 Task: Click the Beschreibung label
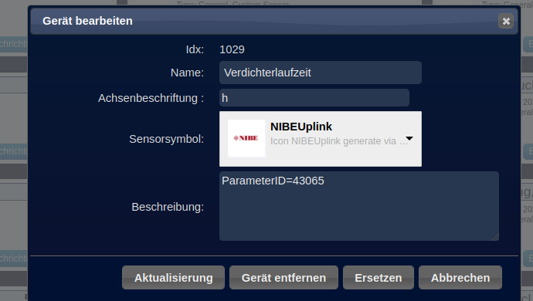(x=168, y=207)
